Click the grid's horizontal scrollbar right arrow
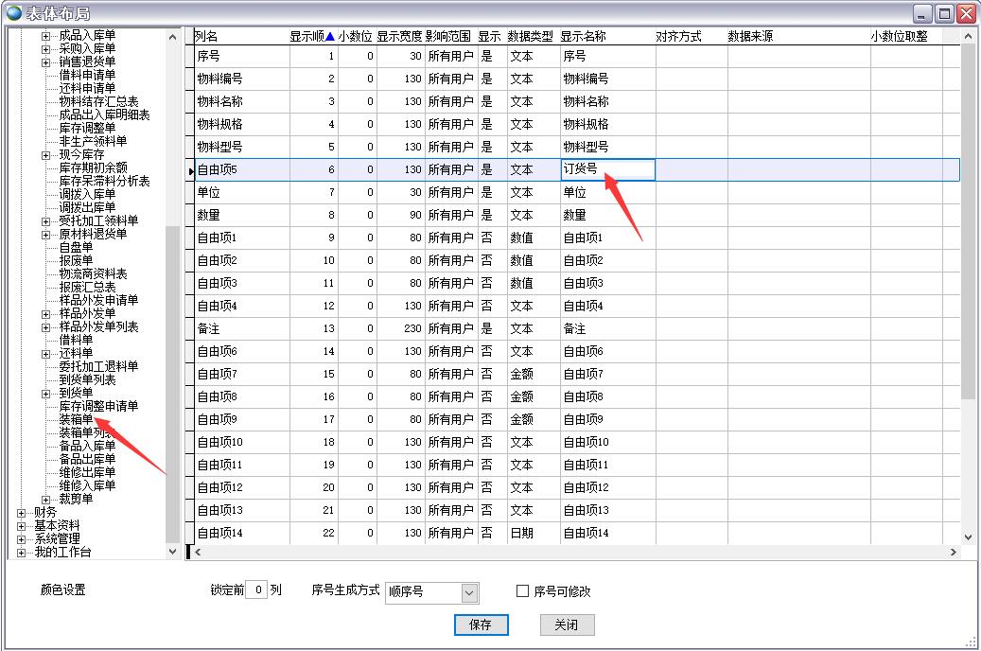The width and height of the screenshot is (981, 651). point(954,552)
